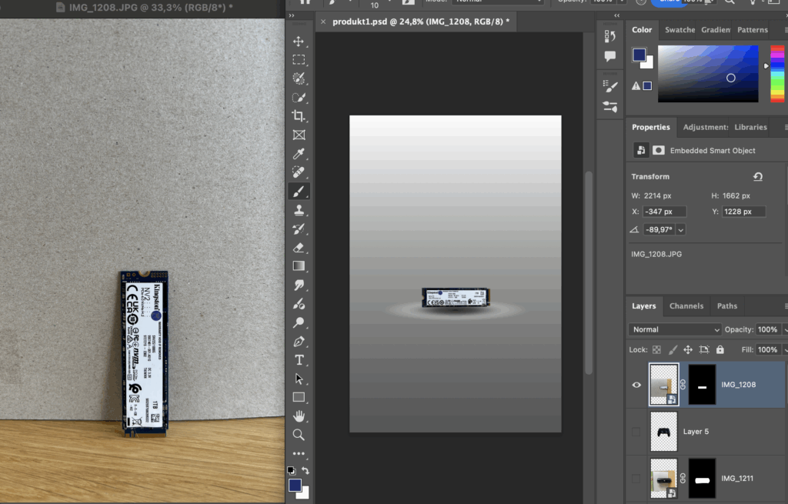
Task: Select the Layer 5 thumbnail
Action: [x=664, y=432]
